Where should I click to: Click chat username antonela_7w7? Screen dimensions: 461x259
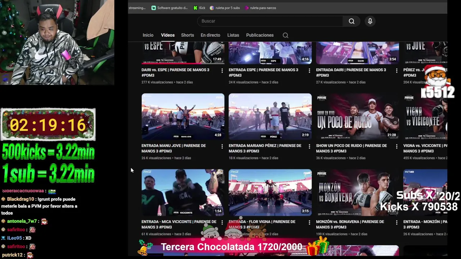(22, 222)
